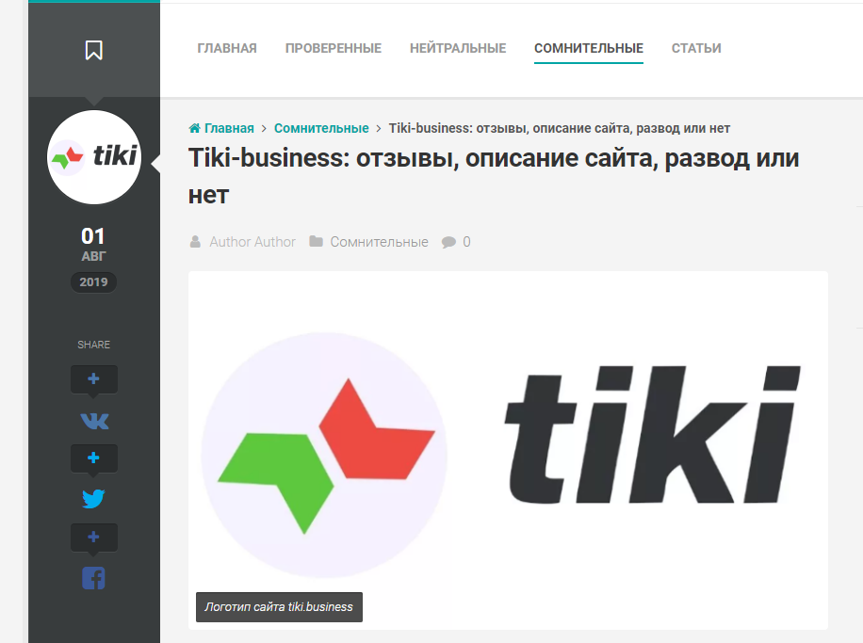The height and width of the screenshot is (643, 863).
Task: Share the article on VK
Action: point(94,422)
